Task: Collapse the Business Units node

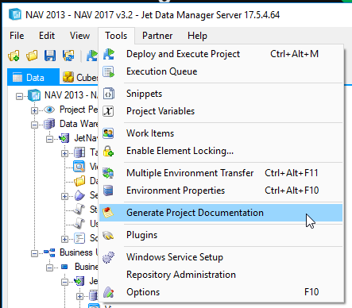Action: pyautogui.click(x=34, y=253)
